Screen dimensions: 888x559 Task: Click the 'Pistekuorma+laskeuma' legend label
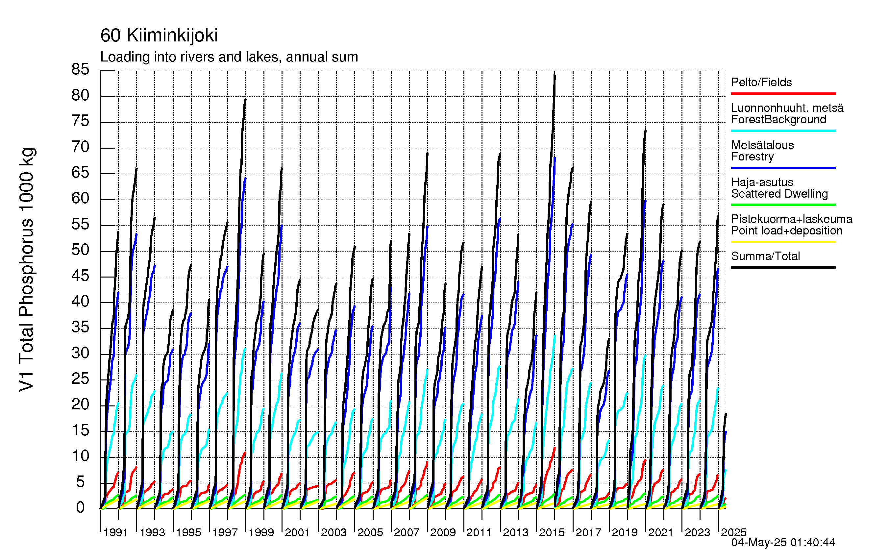[792, 219]
